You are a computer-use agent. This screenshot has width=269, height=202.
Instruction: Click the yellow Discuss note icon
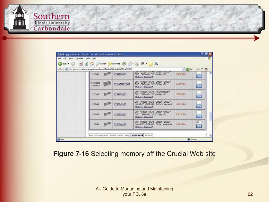click(151, 64)
